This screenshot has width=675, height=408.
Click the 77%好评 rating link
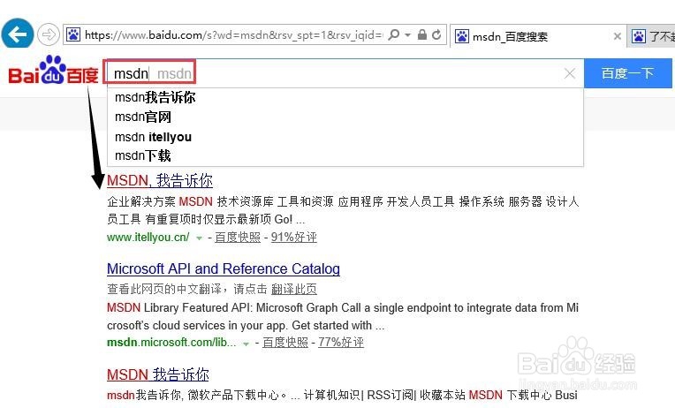pyautogui.click(x=341, y=342)
